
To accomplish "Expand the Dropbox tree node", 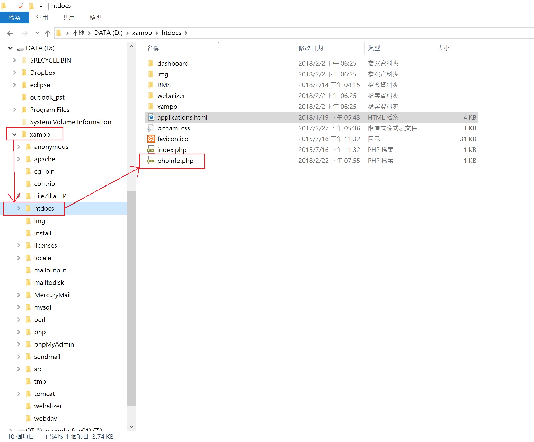I will [x=14, y=73].
